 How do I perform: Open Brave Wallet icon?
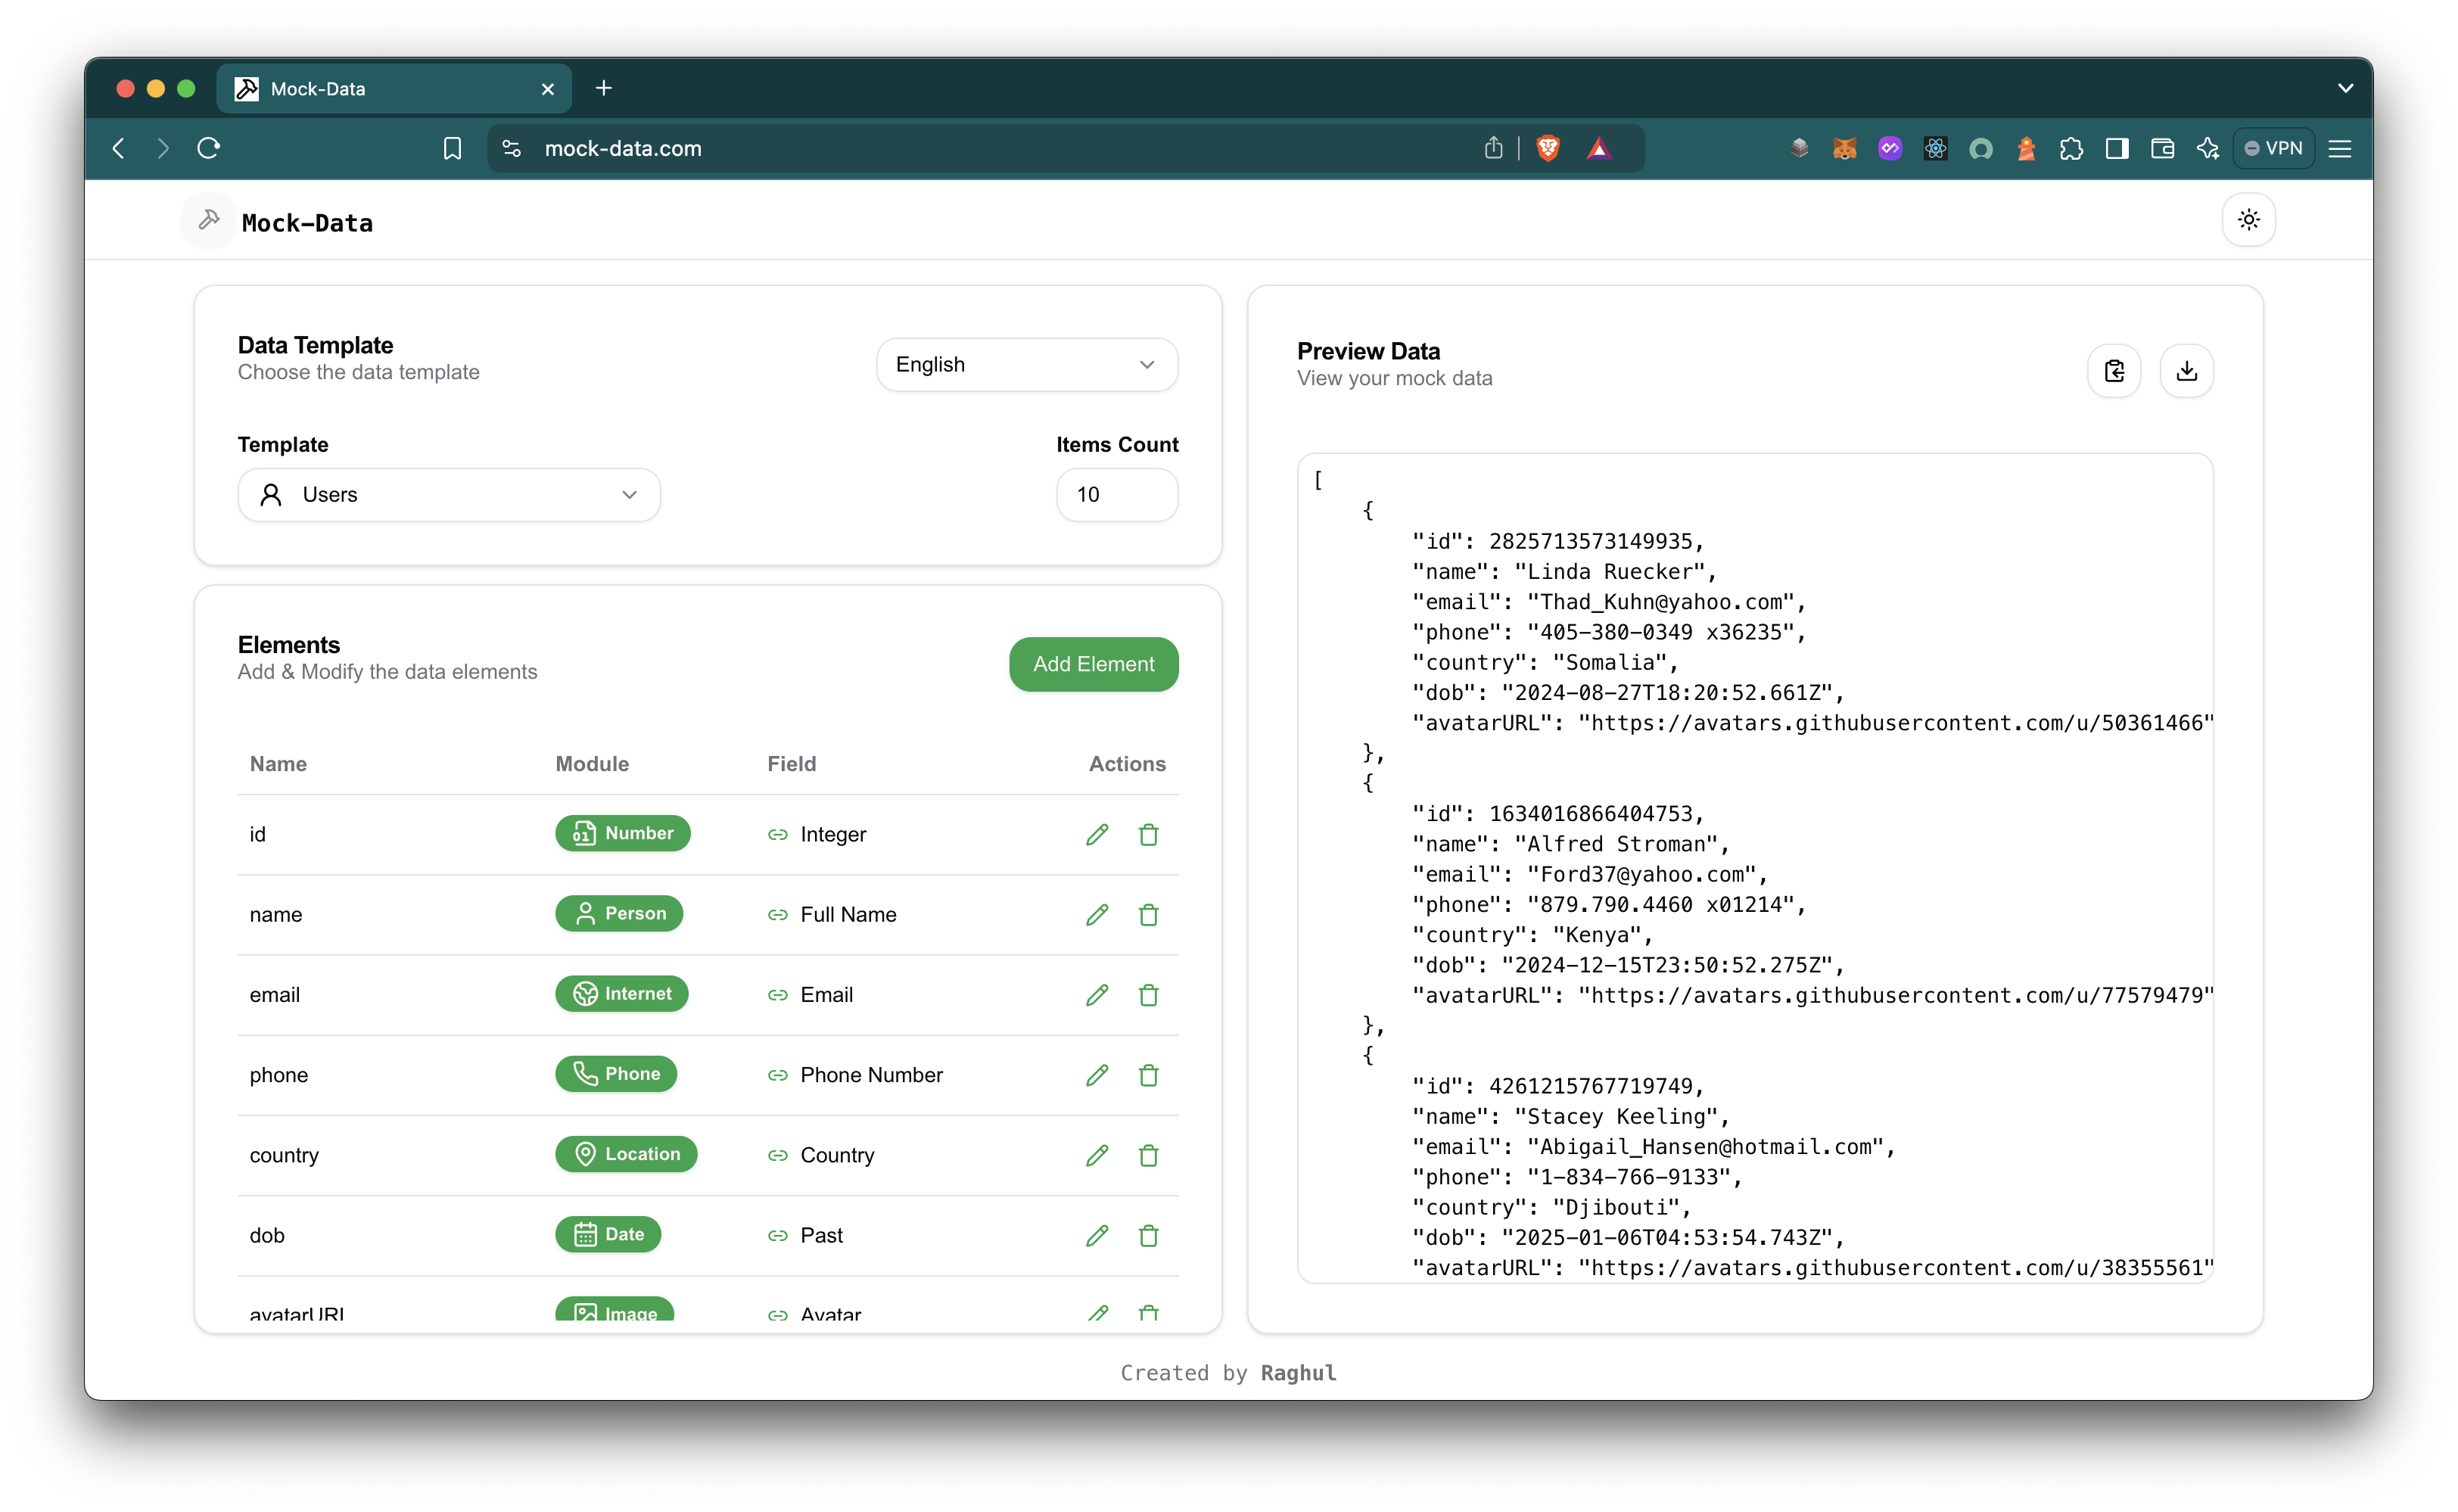(2162, 148)
